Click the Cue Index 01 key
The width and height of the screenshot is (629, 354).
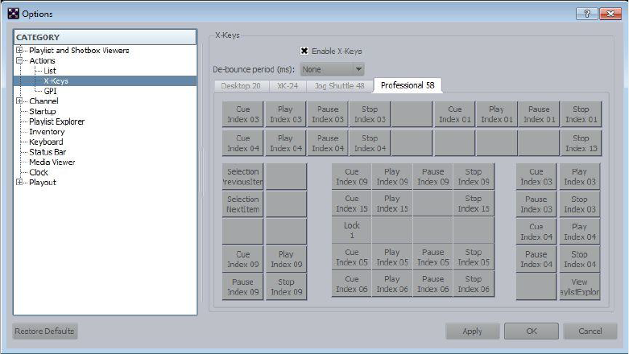454,114
